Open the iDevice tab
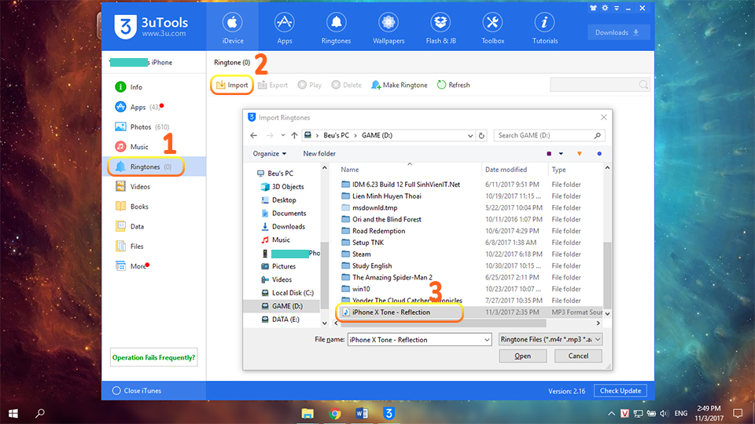Screen dimensions: 755x424 pyautogui.click(x=233, y=27)
